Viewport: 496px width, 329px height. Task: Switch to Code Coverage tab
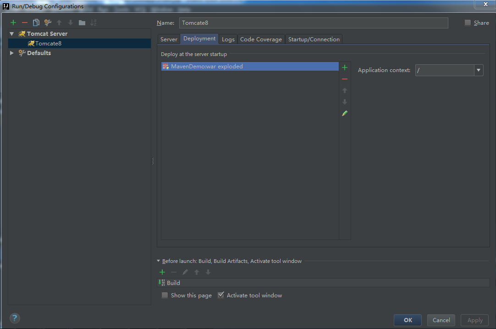pos(261,39)
